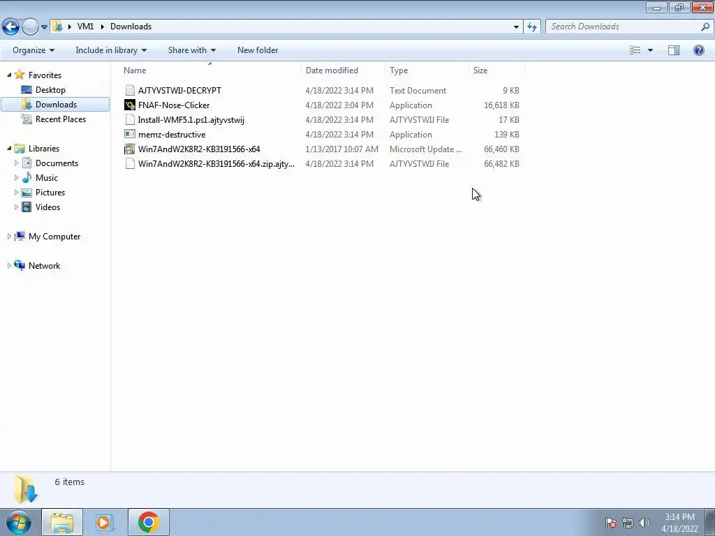Select Recent Places under Favorites

coord(60,119)
